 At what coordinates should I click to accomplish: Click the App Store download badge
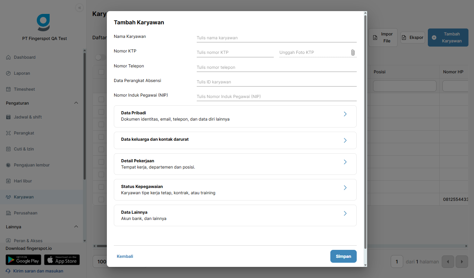pyautogui.click(x=62, y=260)
